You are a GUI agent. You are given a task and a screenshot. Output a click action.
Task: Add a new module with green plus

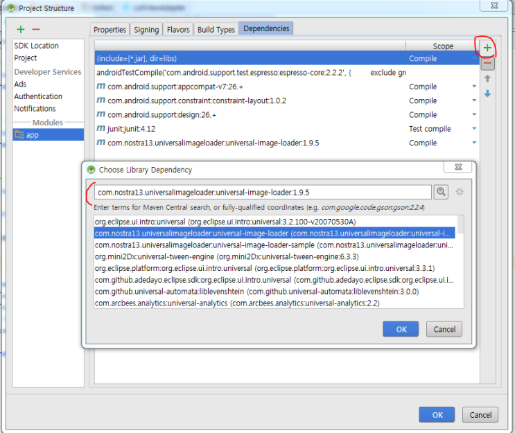point(21,29)
